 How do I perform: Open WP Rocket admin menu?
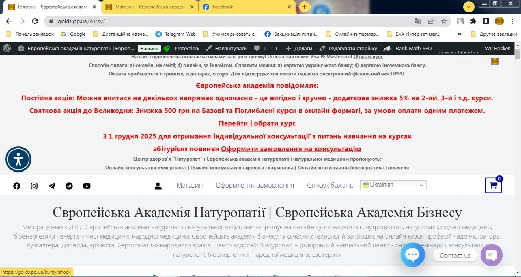(x=497, y=48)
